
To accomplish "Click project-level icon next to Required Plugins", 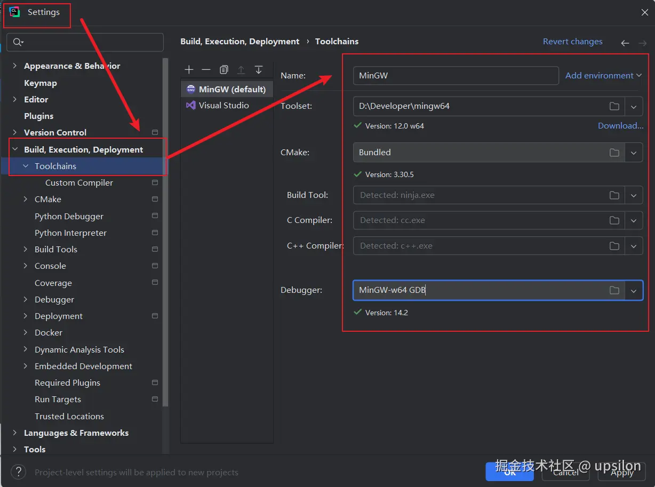I will (155, 382).
